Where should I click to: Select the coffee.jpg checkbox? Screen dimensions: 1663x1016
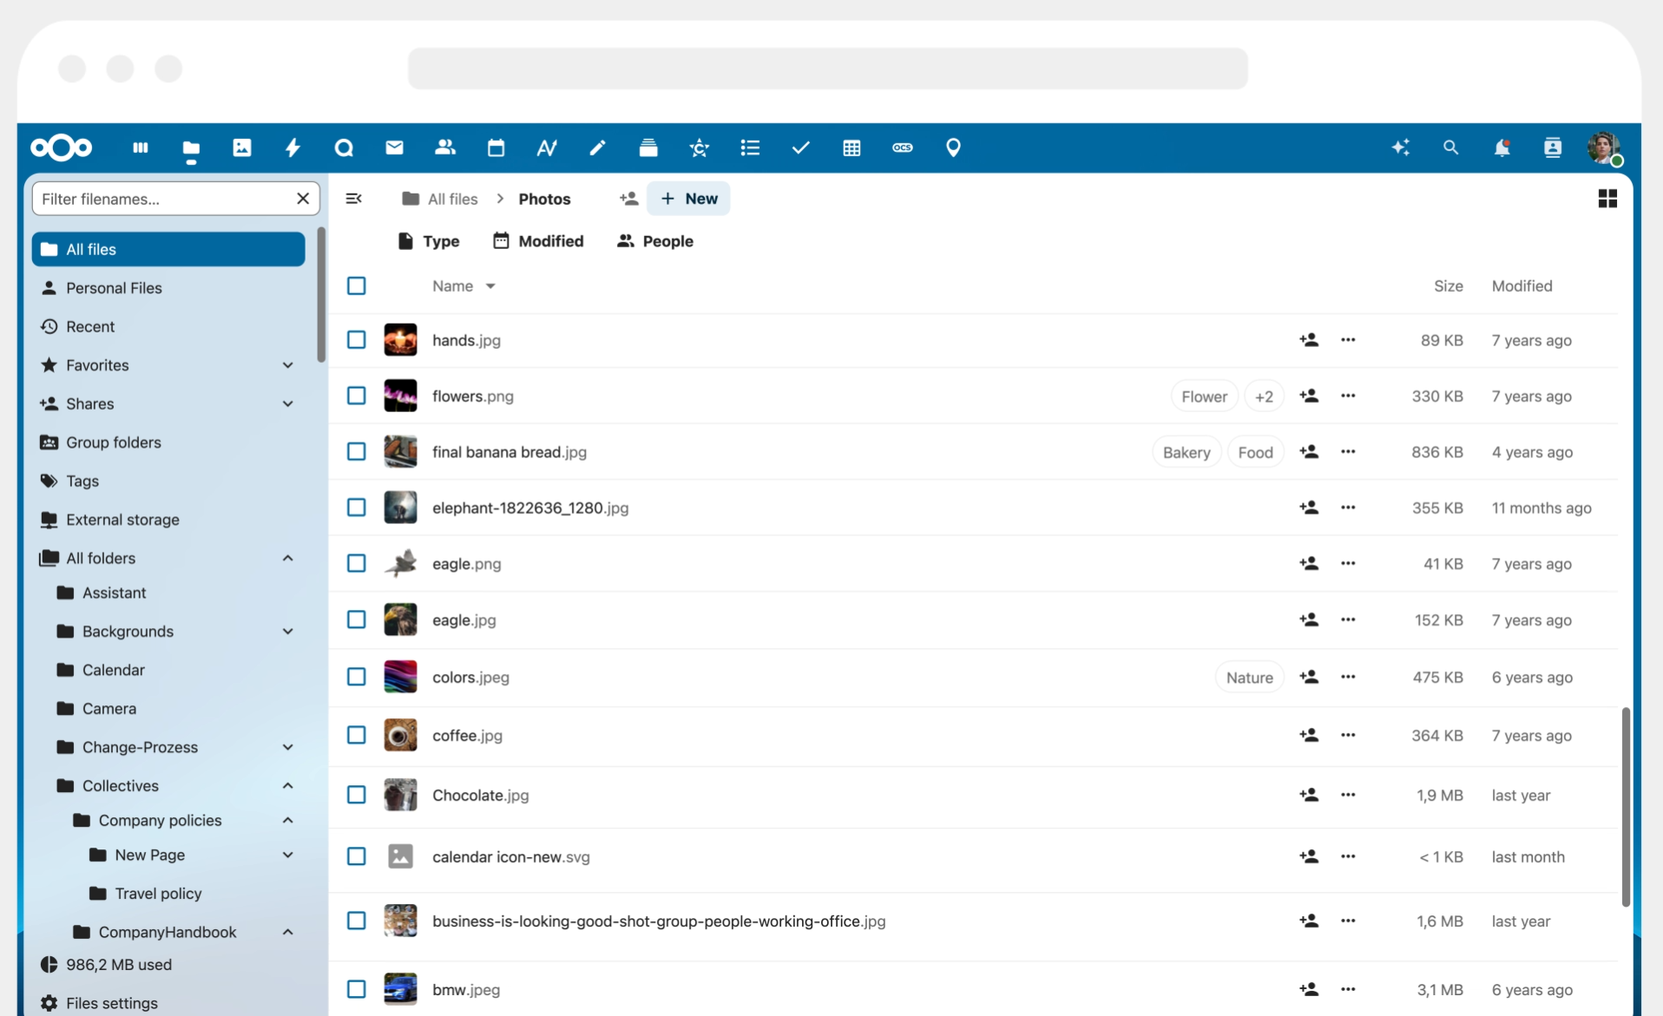click(356, 735)
